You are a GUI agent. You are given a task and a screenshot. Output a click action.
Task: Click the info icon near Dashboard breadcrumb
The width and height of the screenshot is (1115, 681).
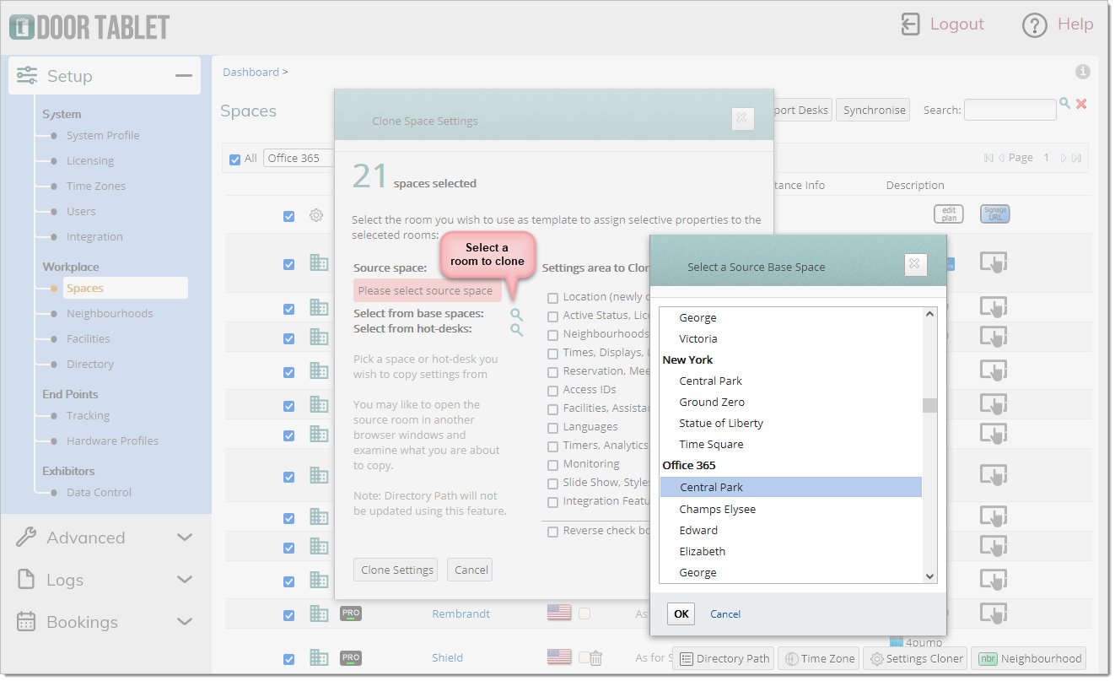1083,72
